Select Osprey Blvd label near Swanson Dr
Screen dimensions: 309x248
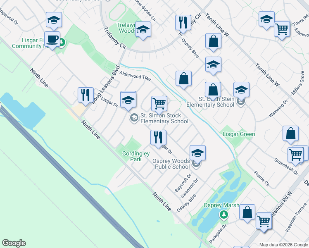coord(186,203)
